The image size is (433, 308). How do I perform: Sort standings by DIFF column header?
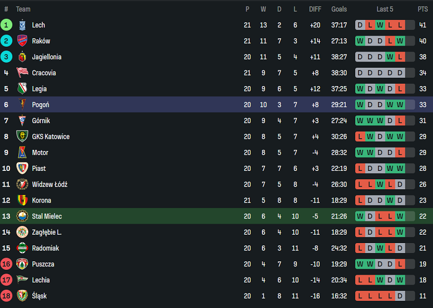tap(315, 9)
